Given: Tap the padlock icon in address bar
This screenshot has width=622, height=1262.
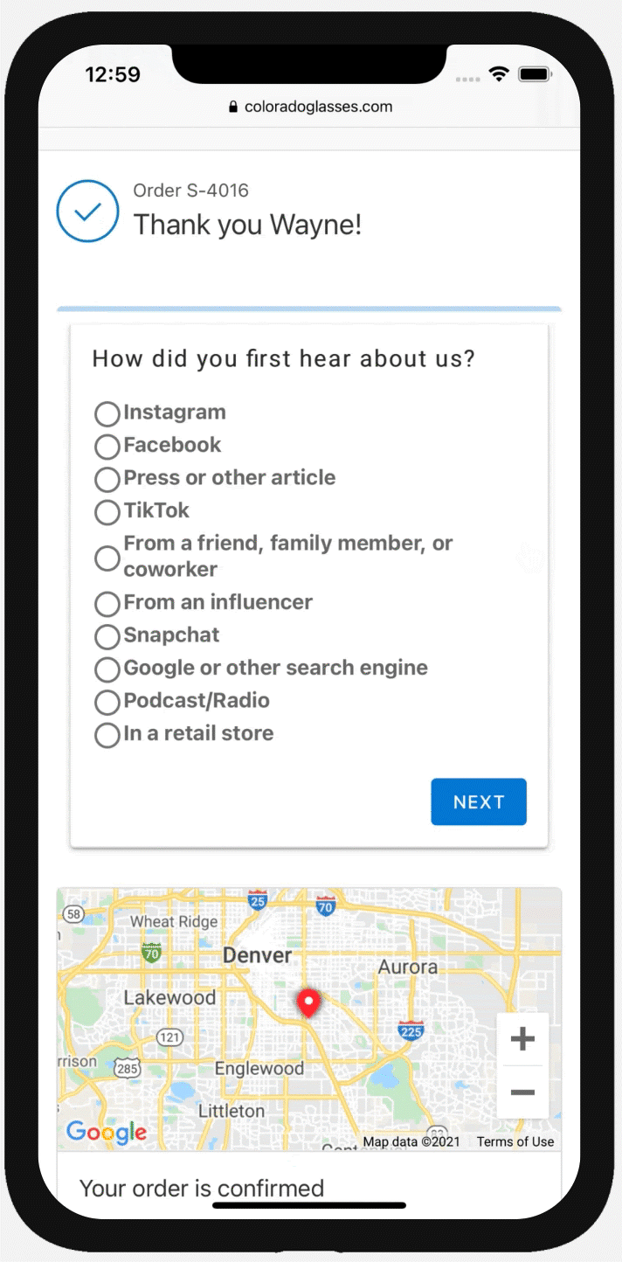Looking at the screenshot, I should (232, 107).
